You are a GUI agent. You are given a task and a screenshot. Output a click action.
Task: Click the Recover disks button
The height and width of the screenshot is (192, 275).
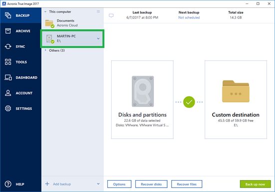point(151,184)
